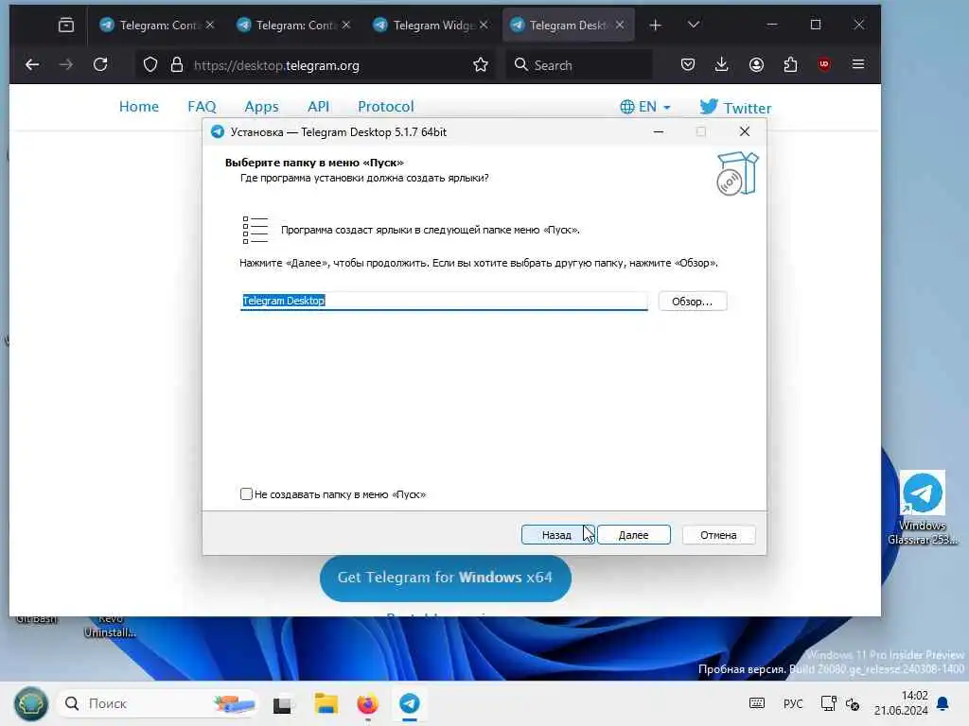Screen dimensions: 969x726
Task: Click the Firefox Search box
Action: [x=579, y=65]
